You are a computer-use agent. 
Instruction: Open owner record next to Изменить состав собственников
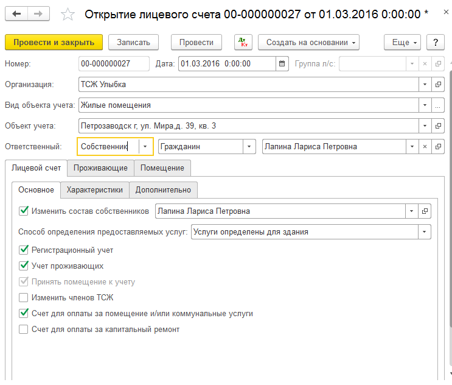point(425,211)
